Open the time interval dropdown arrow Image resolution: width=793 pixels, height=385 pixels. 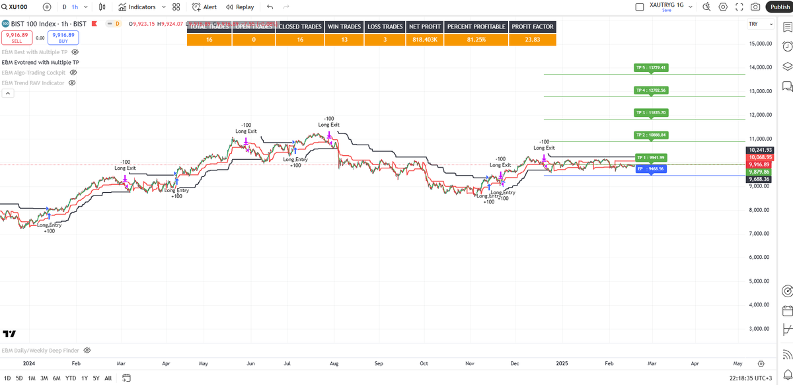85,7
